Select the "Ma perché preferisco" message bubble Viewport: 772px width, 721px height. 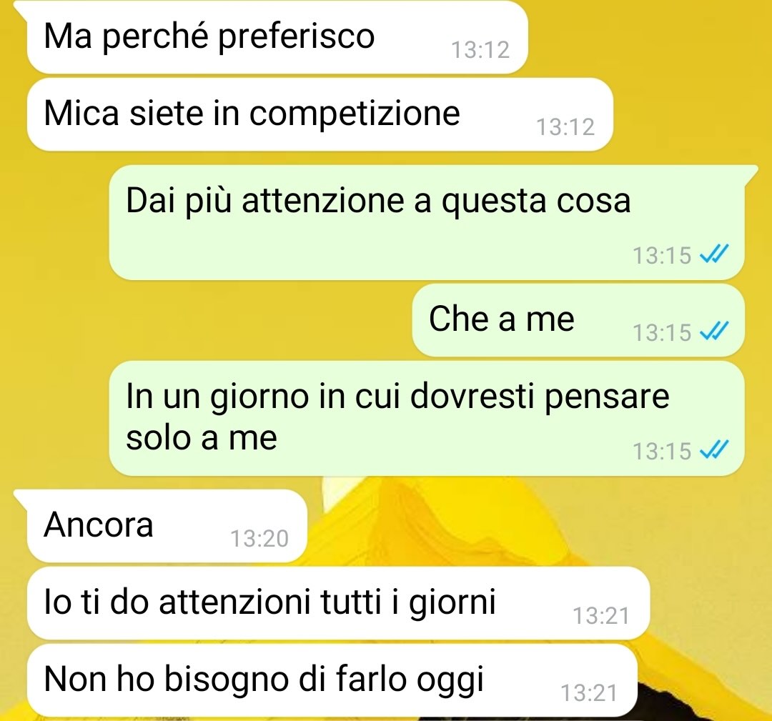pyautogui.click(x=277, y=37)
